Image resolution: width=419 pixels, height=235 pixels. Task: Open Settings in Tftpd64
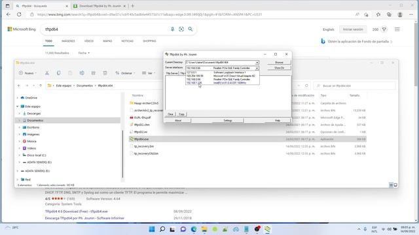tap(227, 121)
